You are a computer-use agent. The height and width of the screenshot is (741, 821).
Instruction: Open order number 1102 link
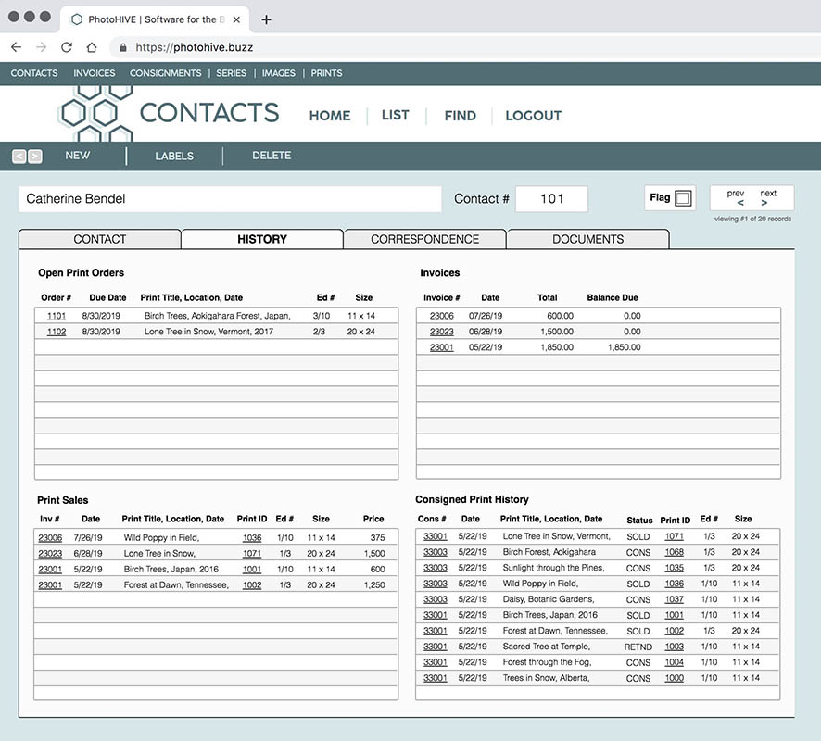(57, 332)
